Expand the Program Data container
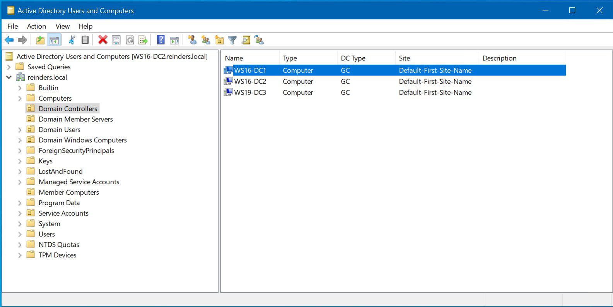Image resolution: width=613 pixels, height=307 pixels. (20, 203)
